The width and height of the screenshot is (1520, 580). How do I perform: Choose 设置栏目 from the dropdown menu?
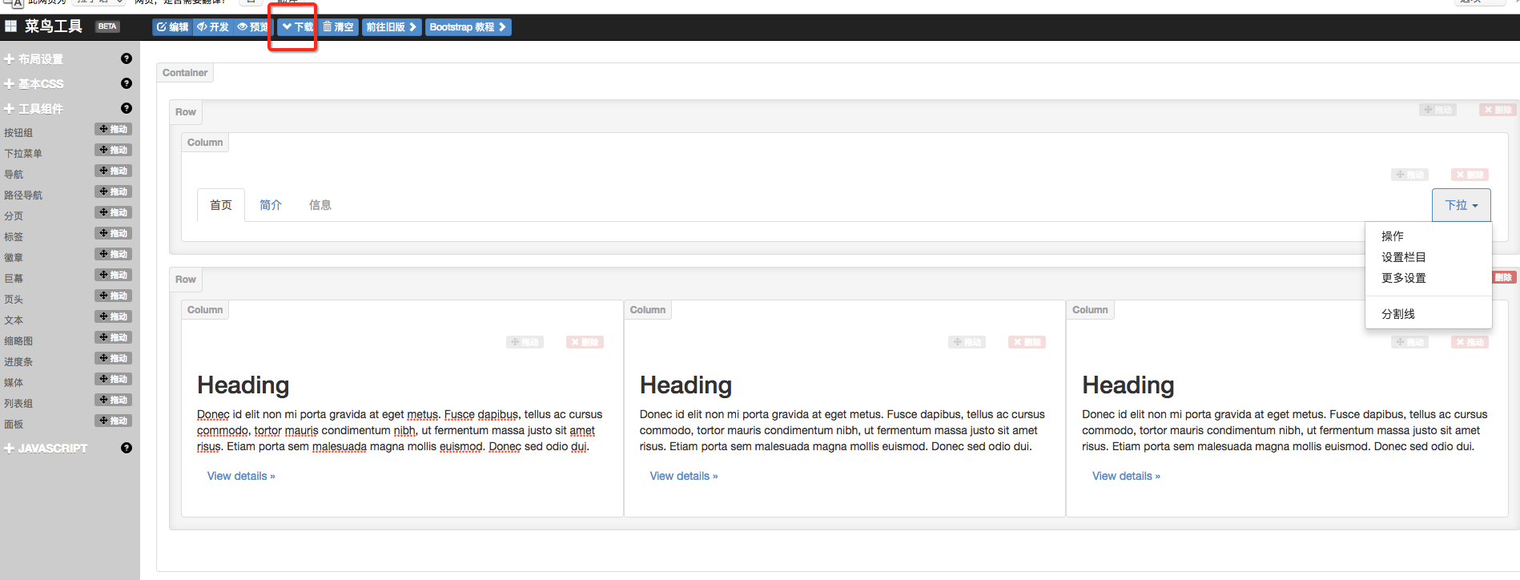[x=1403, y=257]
